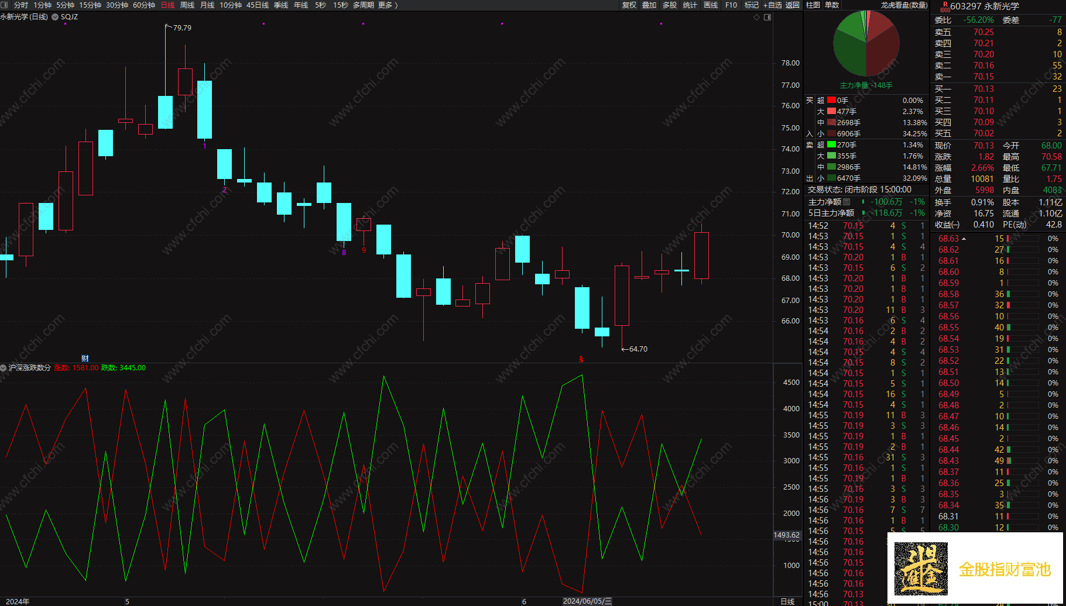
Task: Switch to 季线 quarterly chart
Action: [281, 5]
